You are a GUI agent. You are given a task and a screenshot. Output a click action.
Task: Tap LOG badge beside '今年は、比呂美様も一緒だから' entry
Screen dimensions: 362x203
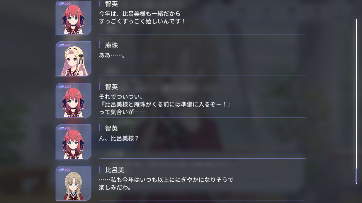point(64,4)
